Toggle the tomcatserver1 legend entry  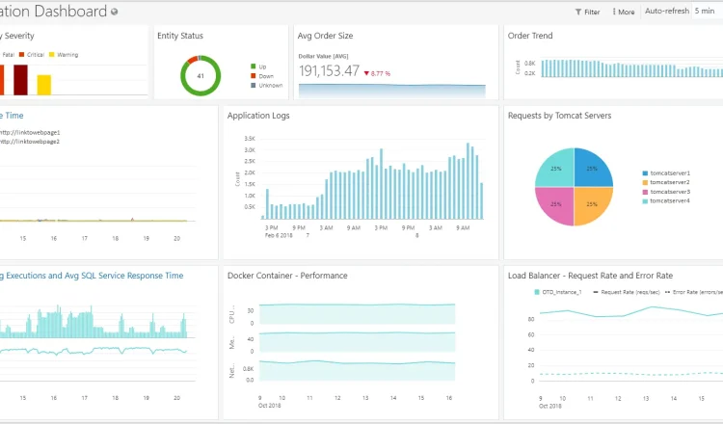666,173
